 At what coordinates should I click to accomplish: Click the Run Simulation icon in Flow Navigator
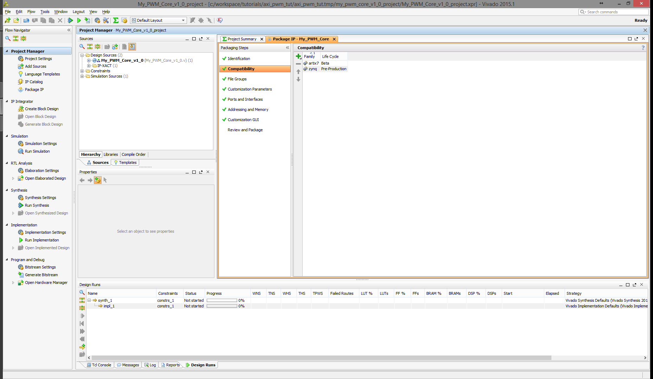point(21,151)
